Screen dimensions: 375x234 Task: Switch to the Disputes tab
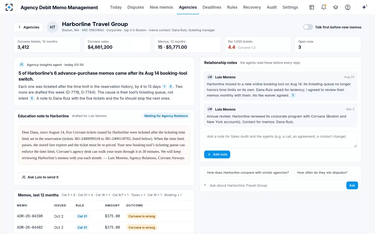(136, 7)
